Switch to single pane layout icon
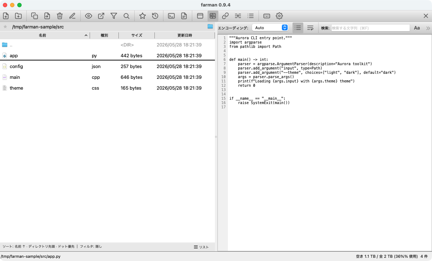Screen dimensions: 432x261 200,16
